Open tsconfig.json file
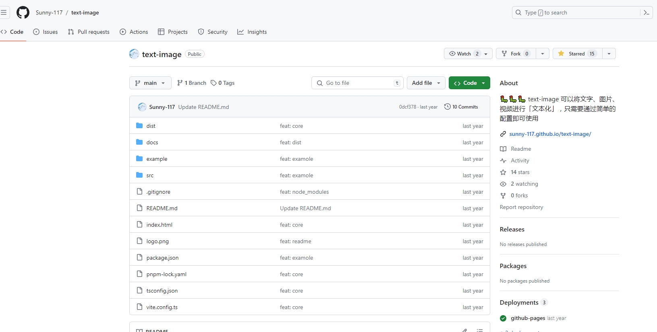The width and height of the screenshot is (657, 332). 162,291
